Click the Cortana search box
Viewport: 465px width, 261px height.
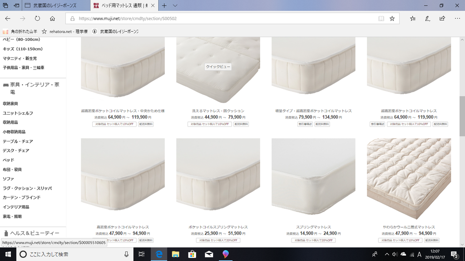(74, 254)
